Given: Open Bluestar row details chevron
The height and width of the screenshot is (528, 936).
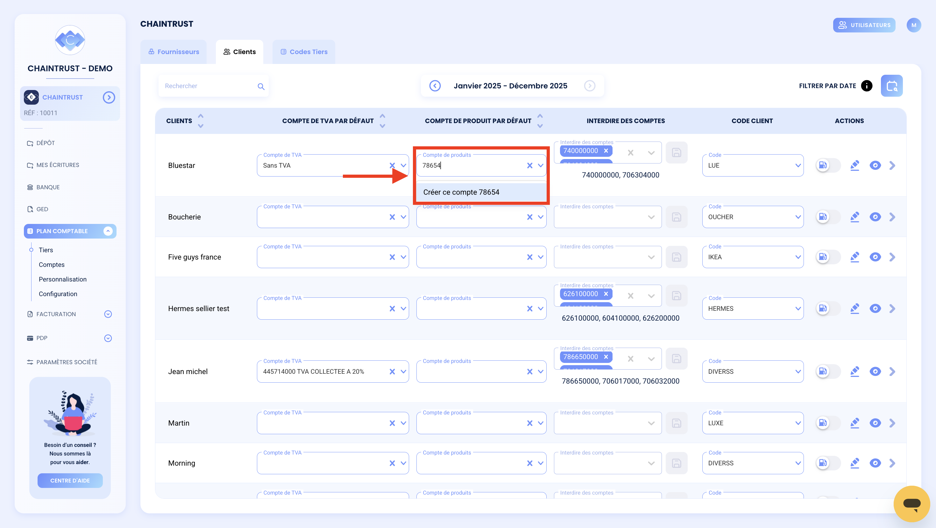Looking at the screenshot, I should point(892,165).
